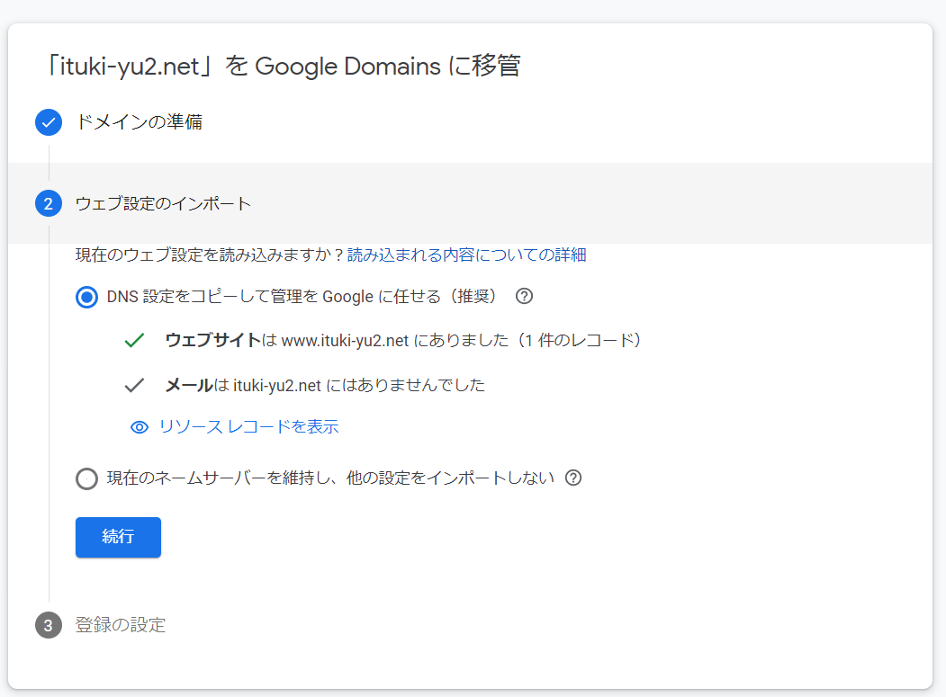Click the green check beside ウェブサイト result
This screenshot has height=697, width=946.
pos(133,341)
